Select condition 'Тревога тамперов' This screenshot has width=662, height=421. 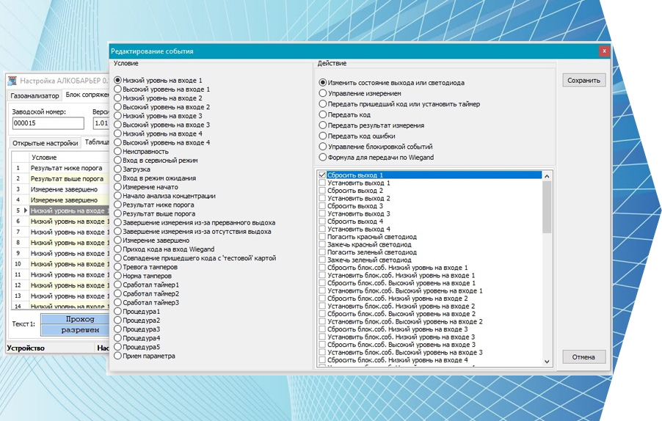[x=145, y=266]
